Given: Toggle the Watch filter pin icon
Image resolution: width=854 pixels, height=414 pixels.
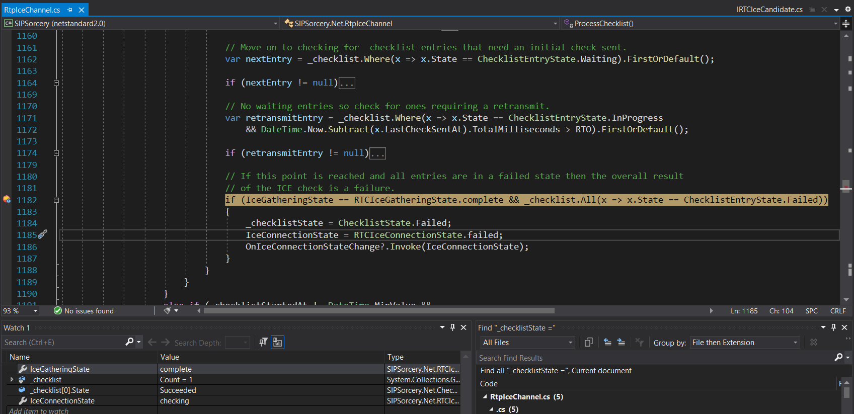Looking at the screenshot, I should click(x=263, y=342).
